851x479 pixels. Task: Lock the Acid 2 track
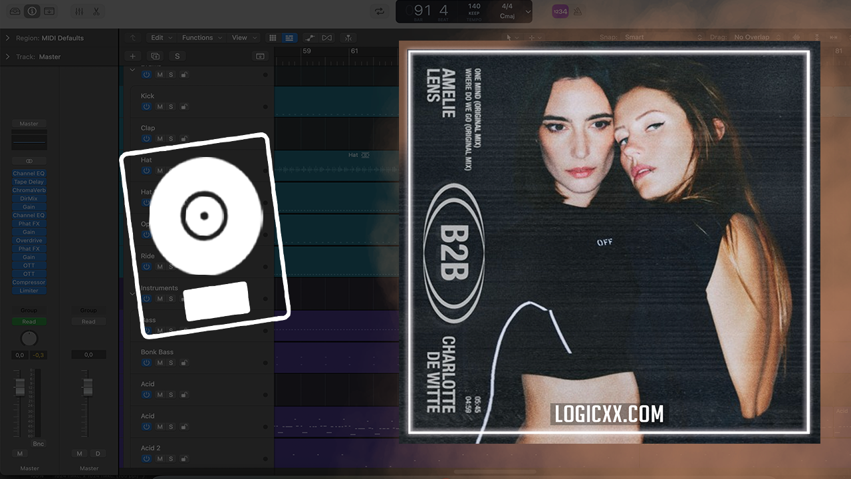pos(184,459)
